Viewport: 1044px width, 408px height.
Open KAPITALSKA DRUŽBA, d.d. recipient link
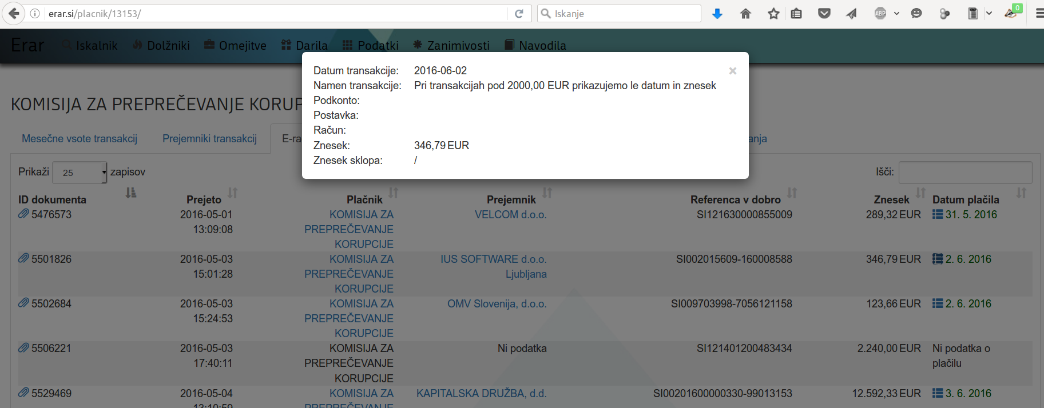[482, 393]
